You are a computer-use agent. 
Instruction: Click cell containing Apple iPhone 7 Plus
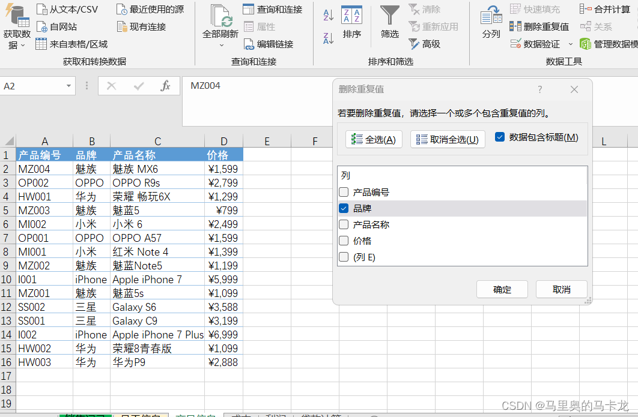point(157,334)
